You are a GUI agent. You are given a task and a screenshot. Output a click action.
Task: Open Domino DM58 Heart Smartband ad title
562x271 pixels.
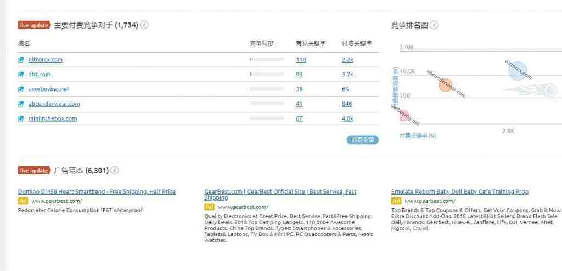pos(97,192)
